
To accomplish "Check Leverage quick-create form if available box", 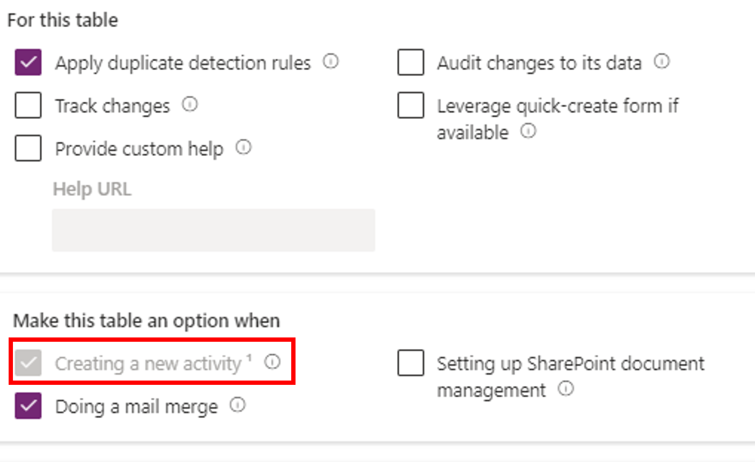I will pyautogui.click(x=411, y=105).
